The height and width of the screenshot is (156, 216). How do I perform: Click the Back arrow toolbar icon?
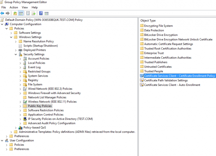click(2, 13)
